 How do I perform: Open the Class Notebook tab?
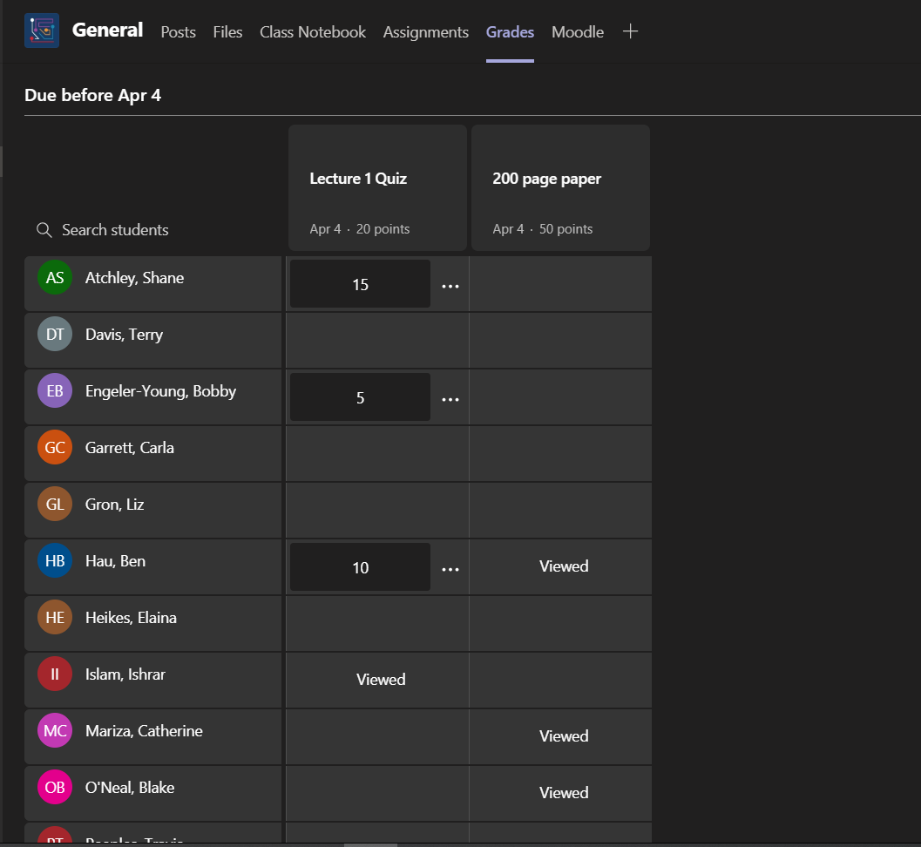(313, 31)
